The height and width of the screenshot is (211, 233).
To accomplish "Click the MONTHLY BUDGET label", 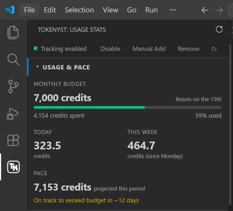I will coord(60,84).
